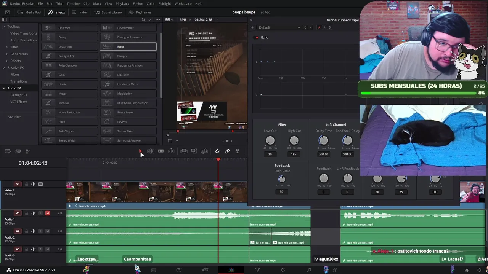This screenshot has height=274, width=488.
Task: Select the Frequency Analyzer effect icon
Action: [x=107, y=65]
